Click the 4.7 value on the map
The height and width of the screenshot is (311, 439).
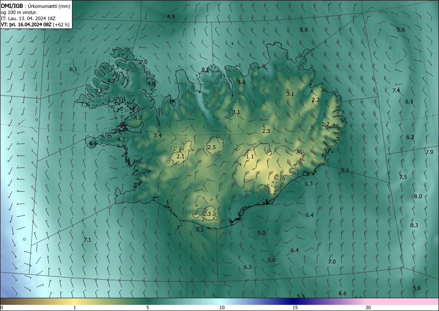point(111,81)
